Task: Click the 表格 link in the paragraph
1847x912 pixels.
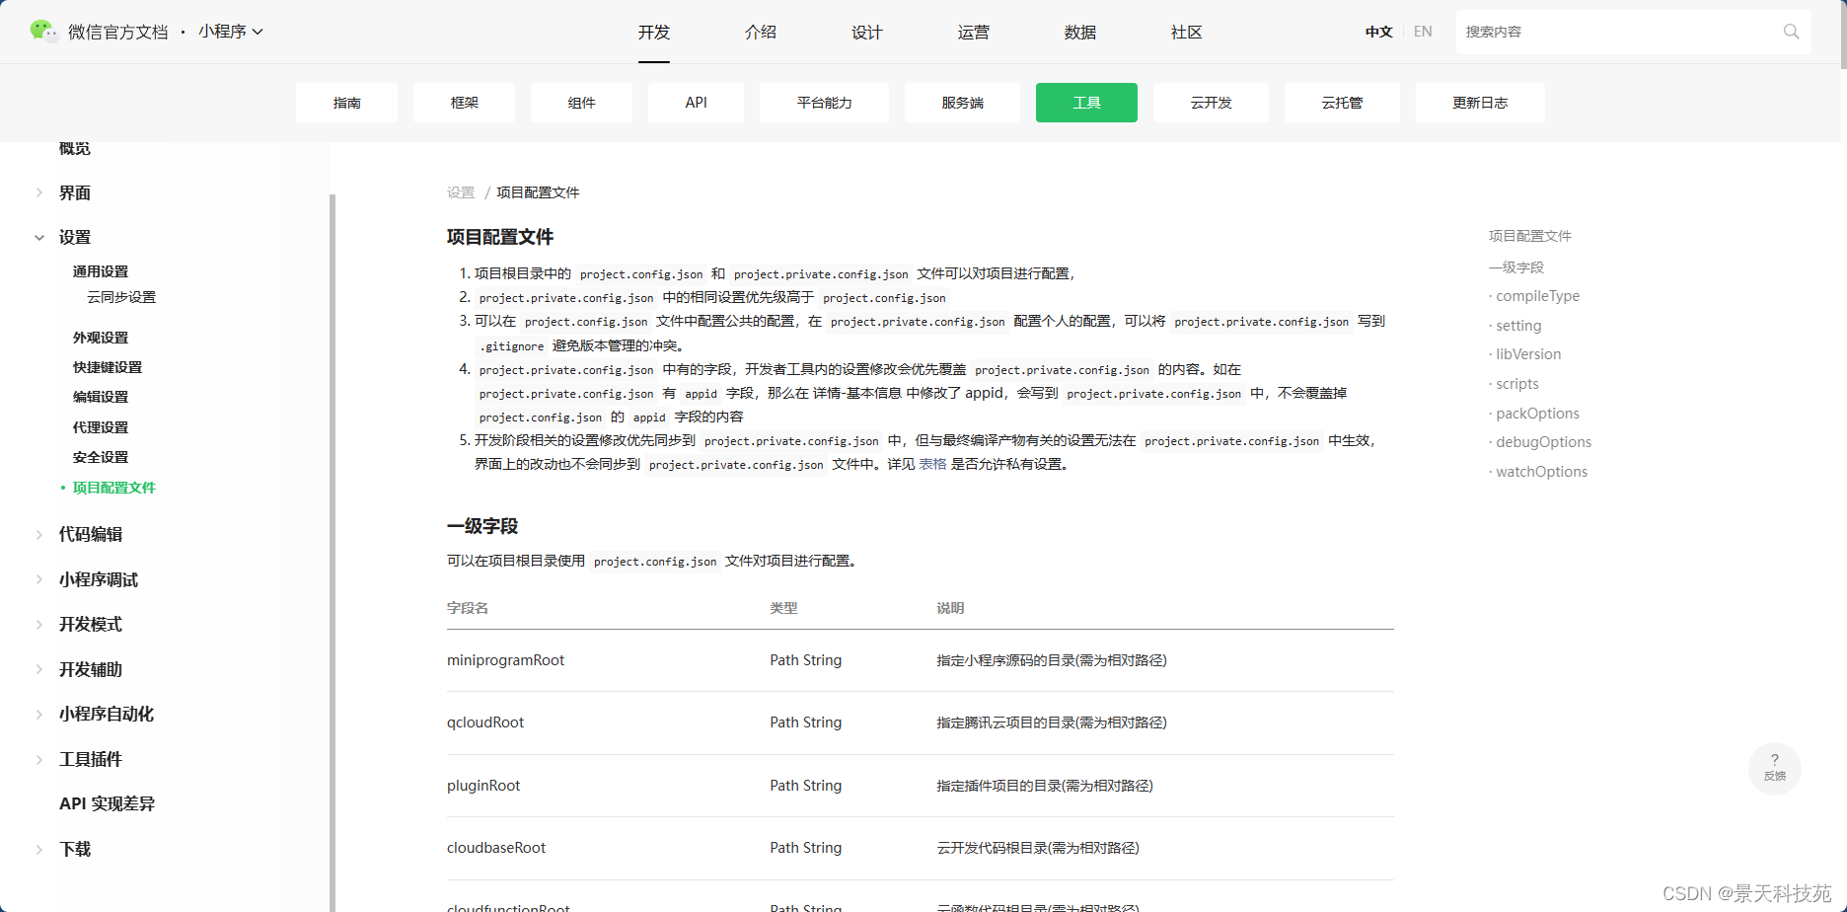Action: point(930,464)
